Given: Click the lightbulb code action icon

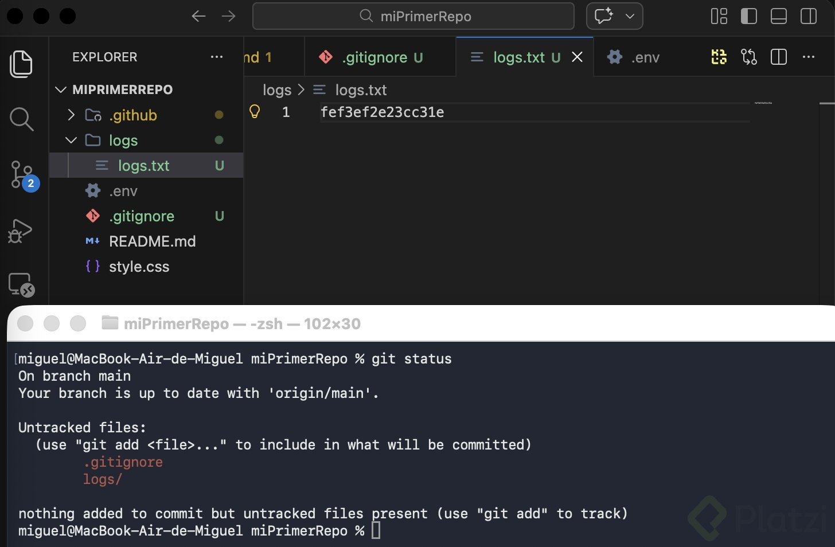Looking at the screenshot, I should point(255,111).
